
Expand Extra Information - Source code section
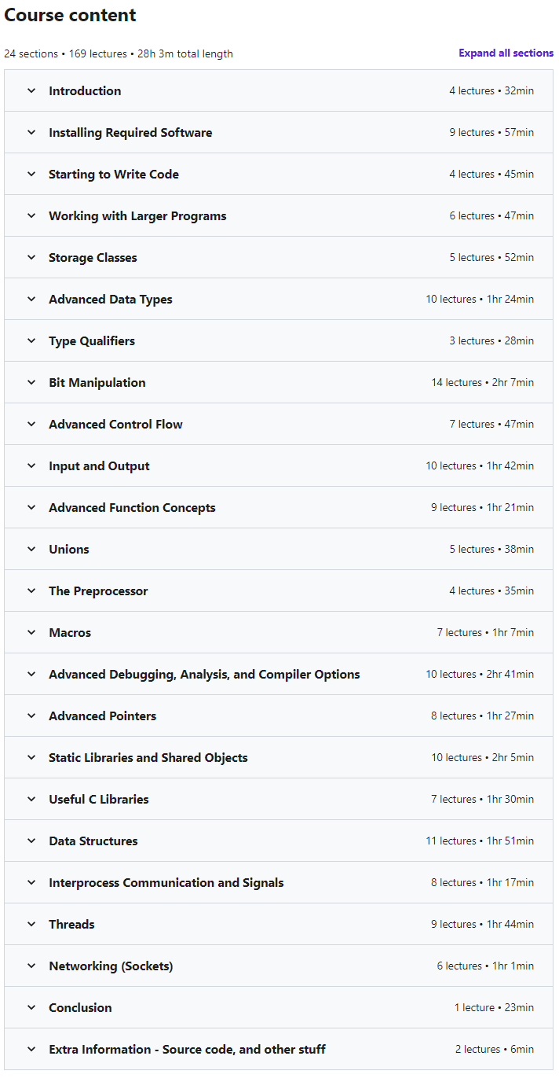(279, 1049)
